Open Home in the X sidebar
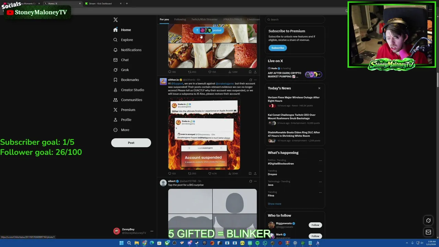Screen dimensions: 439x247 click(122, 30)
